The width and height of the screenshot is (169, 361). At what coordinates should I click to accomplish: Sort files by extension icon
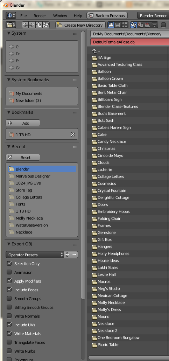click(x=140, y=25)
